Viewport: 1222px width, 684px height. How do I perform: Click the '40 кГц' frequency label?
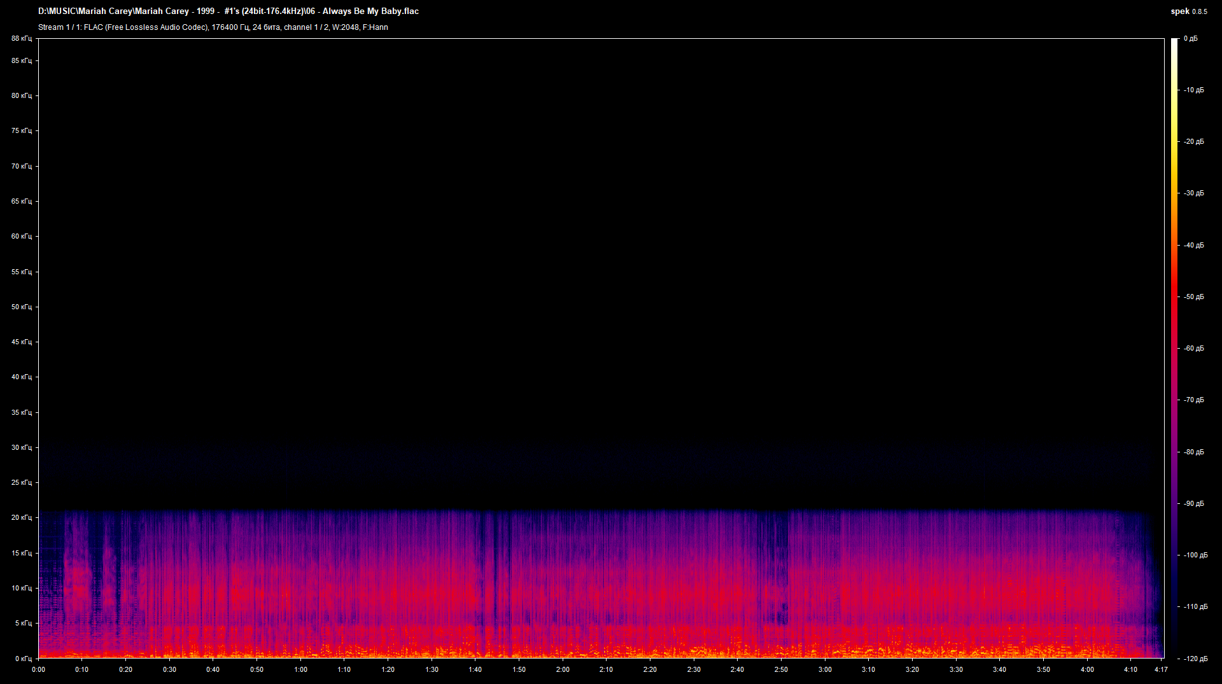pos(21,377)
